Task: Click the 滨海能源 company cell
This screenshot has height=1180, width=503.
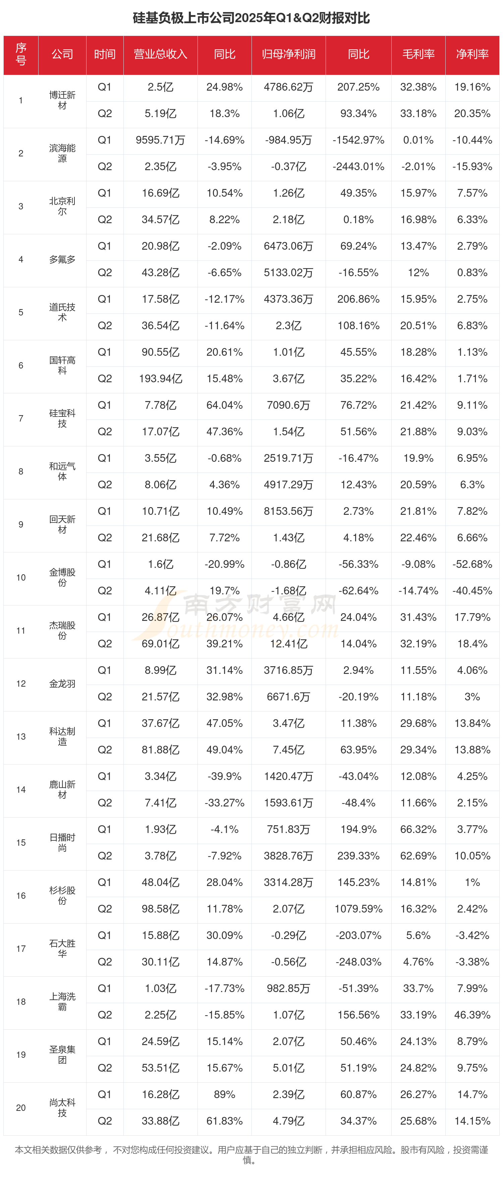Action: pos(62,153)
